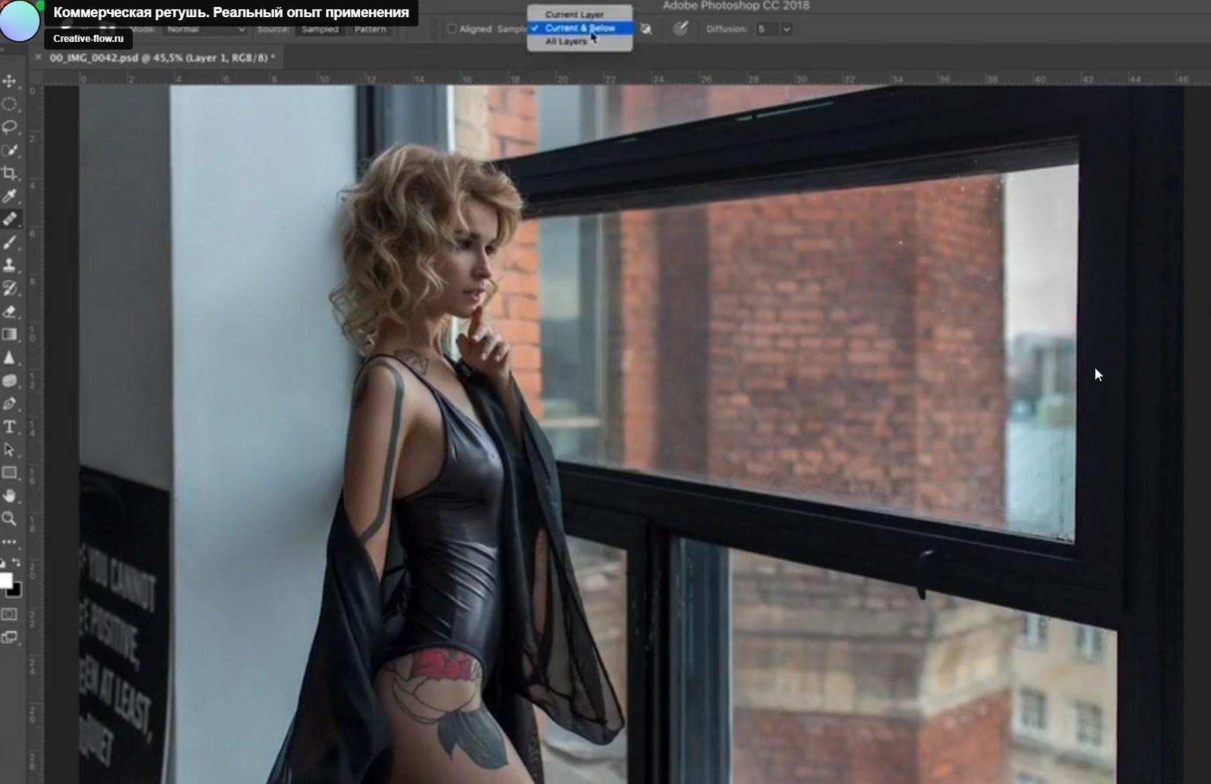Select the Gradient tool

(x=10, y=335)
